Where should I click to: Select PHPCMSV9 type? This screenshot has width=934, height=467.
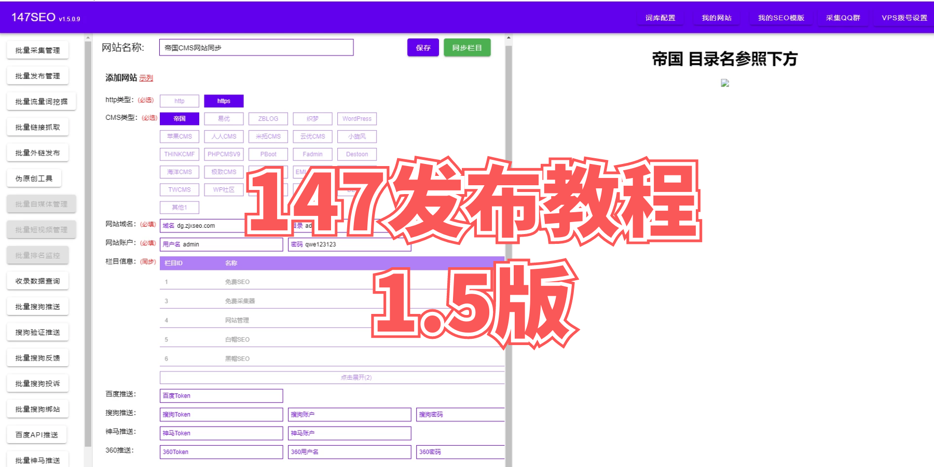tap(224, 154)
